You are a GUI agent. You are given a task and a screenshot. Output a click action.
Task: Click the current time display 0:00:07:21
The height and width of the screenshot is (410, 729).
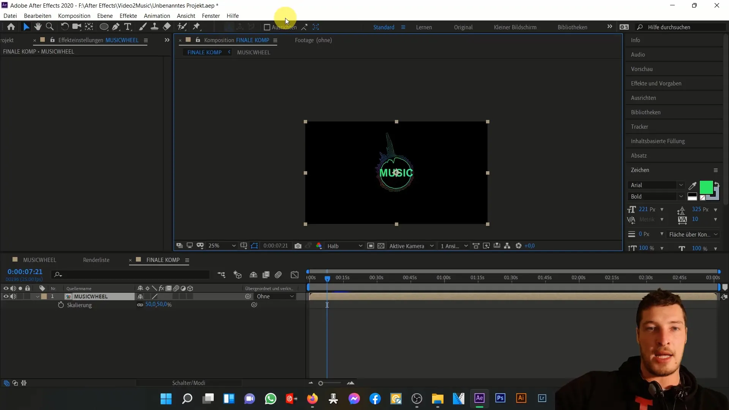(25, 271)
